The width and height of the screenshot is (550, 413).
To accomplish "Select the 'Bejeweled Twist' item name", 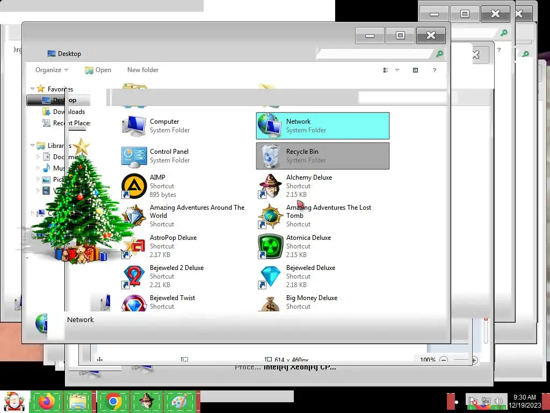I will [172, 298].
